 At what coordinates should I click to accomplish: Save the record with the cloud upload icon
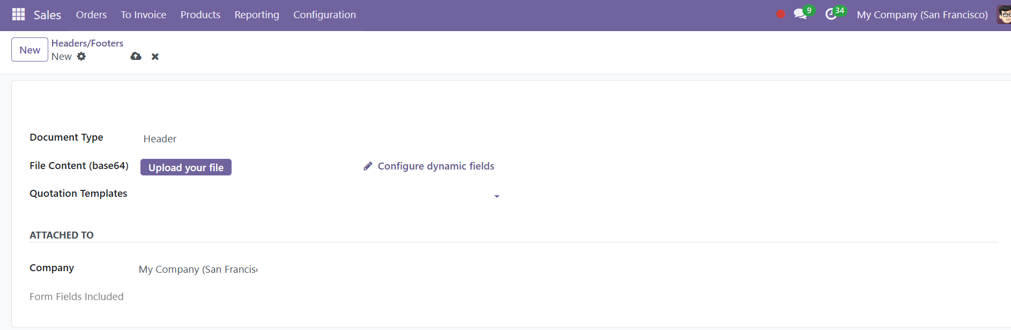click(x=136, y=56)
